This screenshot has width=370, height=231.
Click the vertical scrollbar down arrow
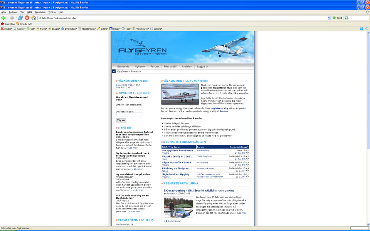[368, 224]
